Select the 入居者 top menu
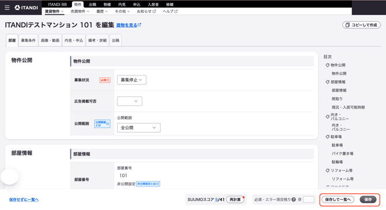This screenshot has height=210, width=386. [x=153, y=5]
